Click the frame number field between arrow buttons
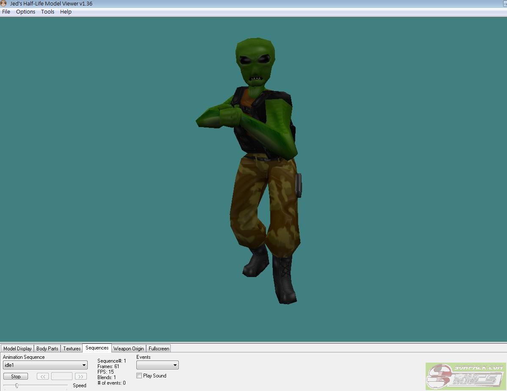507x391 pixels. (x=61, y=376)
